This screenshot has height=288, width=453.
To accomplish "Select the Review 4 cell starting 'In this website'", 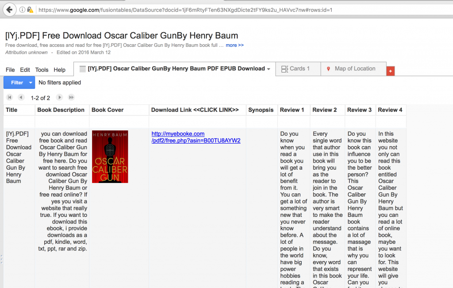I will [390, 208].
